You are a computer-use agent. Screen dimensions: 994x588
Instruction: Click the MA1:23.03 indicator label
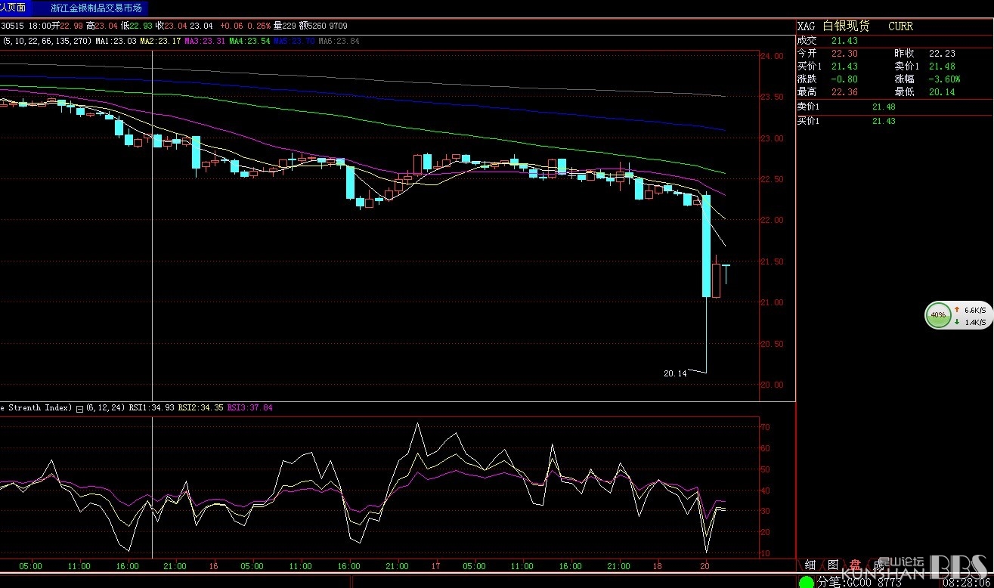click(116, 40)
